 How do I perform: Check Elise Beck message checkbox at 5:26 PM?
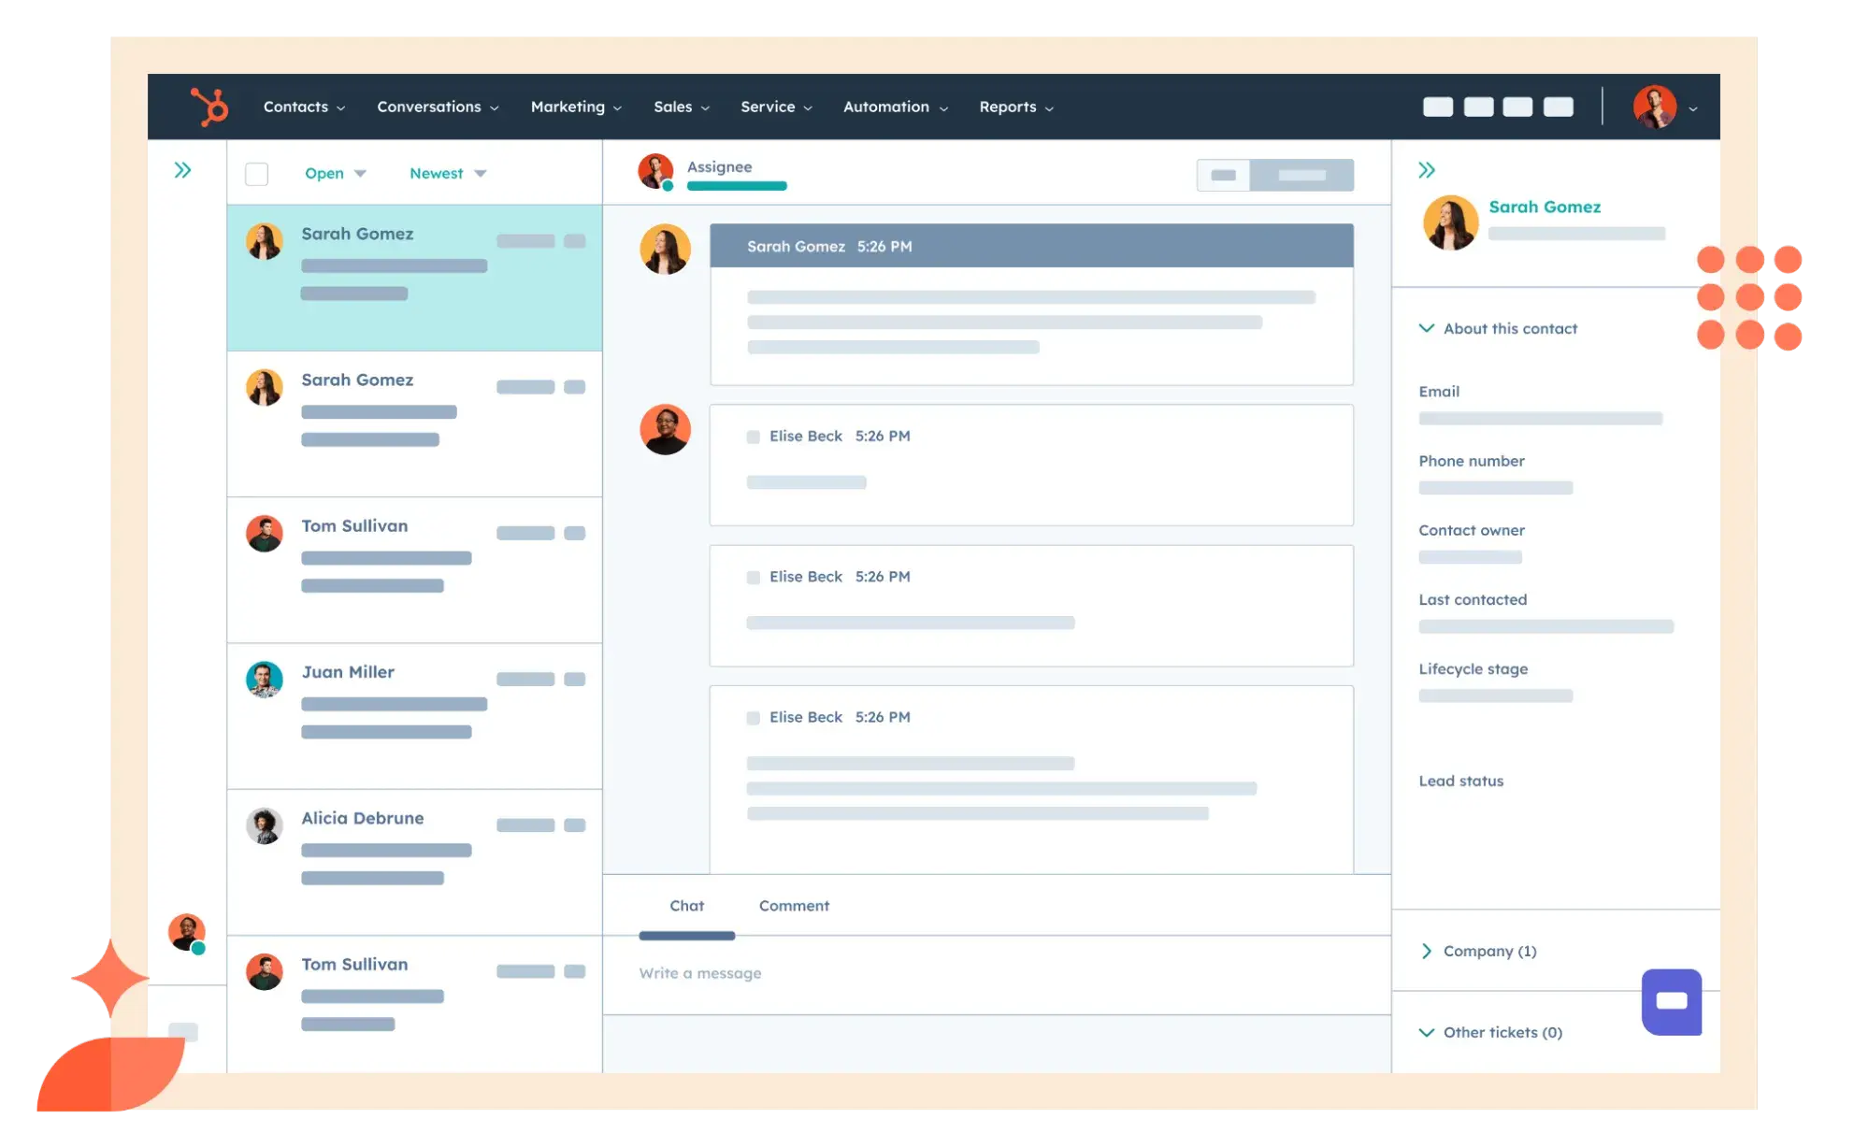(x=753, y=434)
